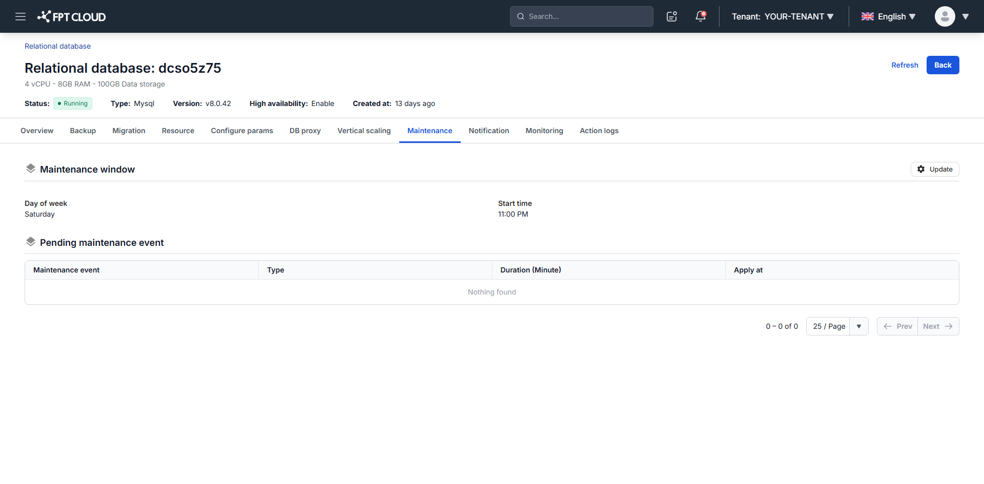Screen dimensions: 984x484
Task: Focus the Search input field
Action: pyautogui.click(x=582, y=16)
